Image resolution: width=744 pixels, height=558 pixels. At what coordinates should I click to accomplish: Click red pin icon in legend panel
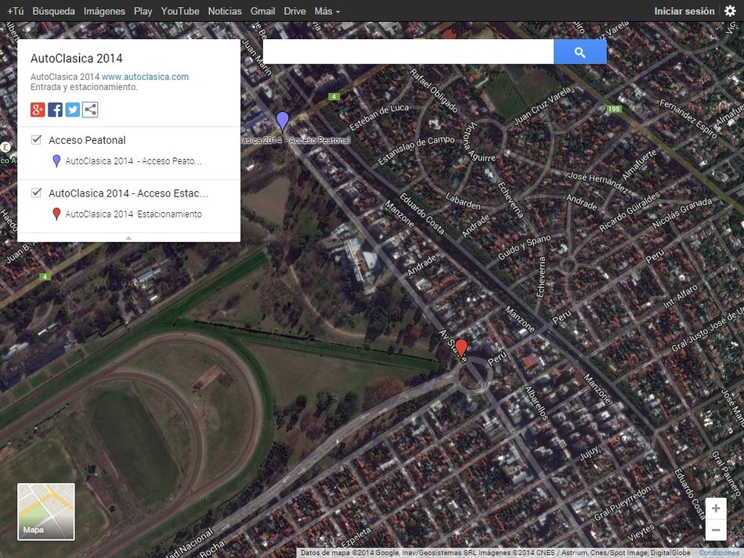point(56,214)
